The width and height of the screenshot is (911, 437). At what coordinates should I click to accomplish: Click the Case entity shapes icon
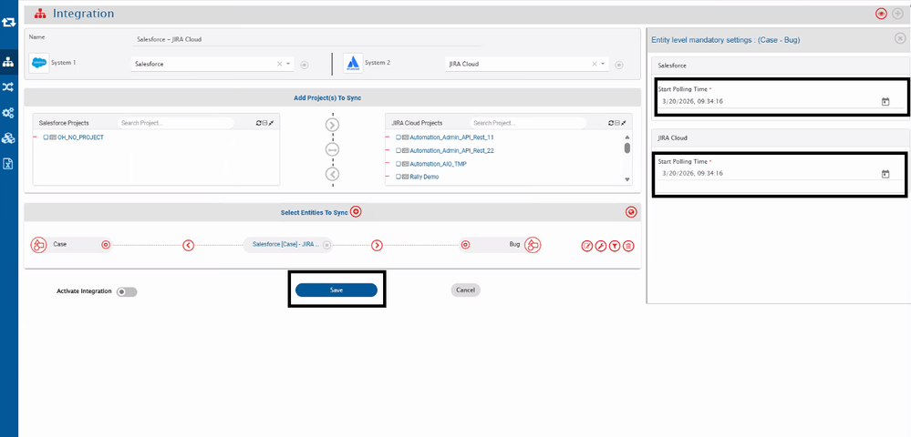[38, 245]
